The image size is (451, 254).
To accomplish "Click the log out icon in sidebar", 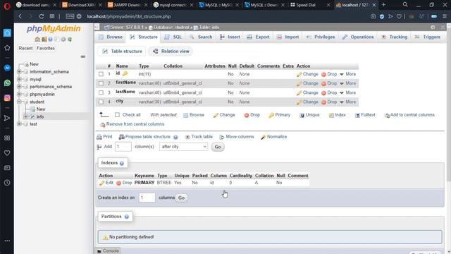I will [x=44, y=40].
